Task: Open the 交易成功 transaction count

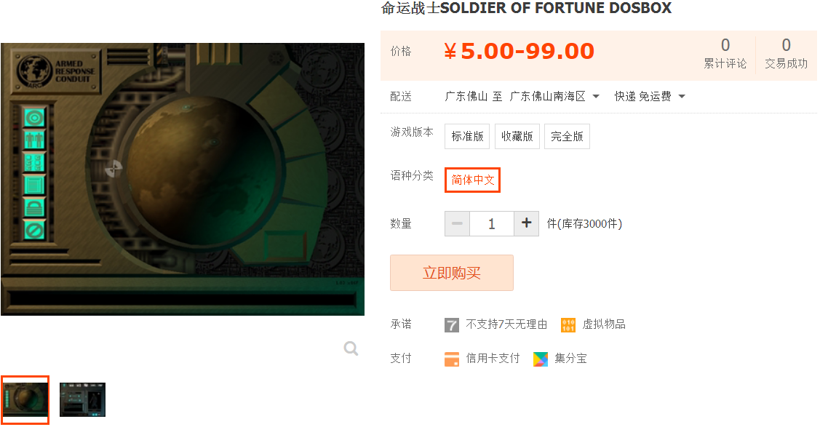Action: pos(786,53)
